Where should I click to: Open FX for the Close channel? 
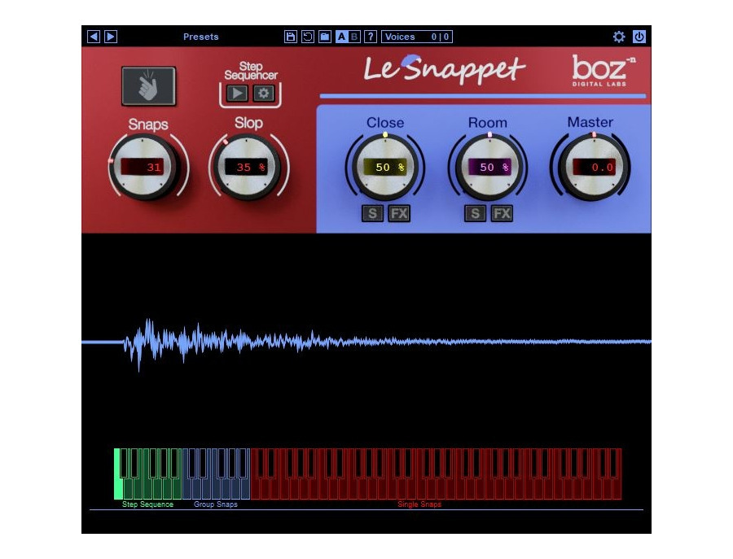(399, 213)
